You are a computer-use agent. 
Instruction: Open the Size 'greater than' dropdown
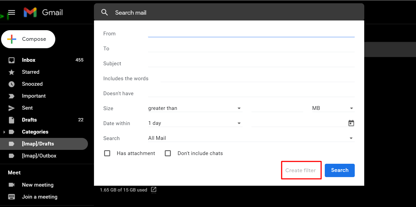(195, 108)
